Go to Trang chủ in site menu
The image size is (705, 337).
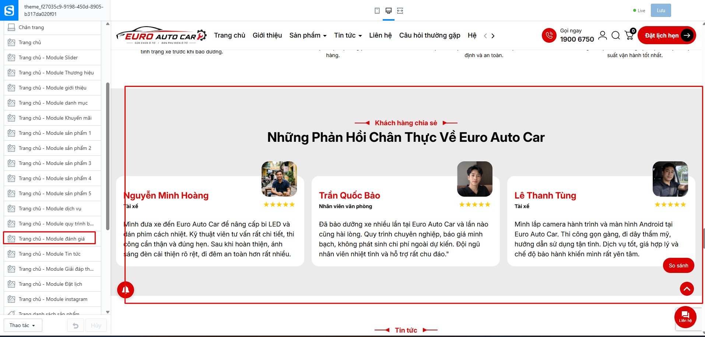pos(230,35)
